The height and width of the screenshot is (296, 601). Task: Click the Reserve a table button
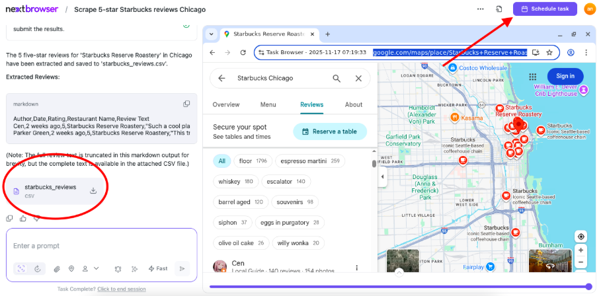click(330, 131)
